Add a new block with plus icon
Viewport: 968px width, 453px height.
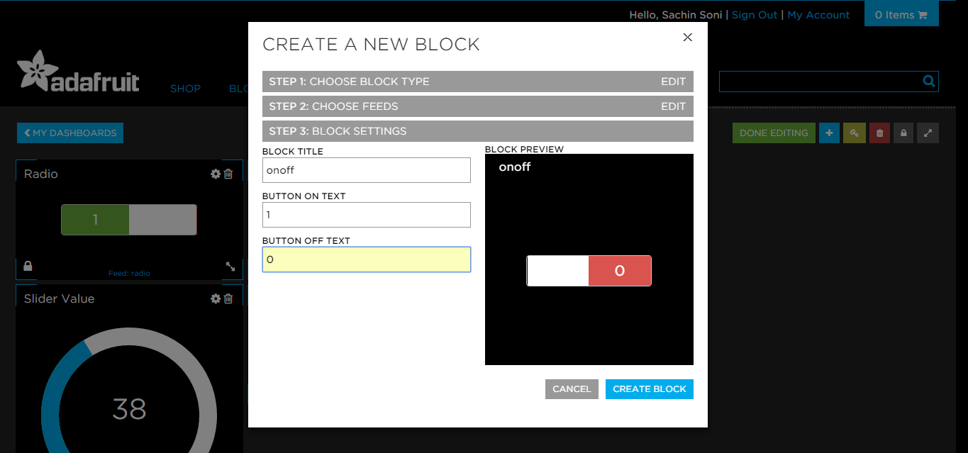[829, 133]
